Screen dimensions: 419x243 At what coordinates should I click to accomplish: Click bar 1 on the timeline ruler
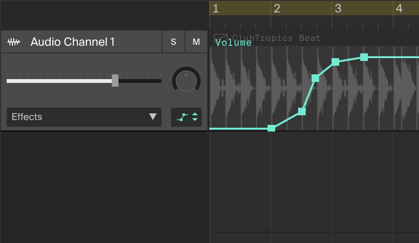215,8
